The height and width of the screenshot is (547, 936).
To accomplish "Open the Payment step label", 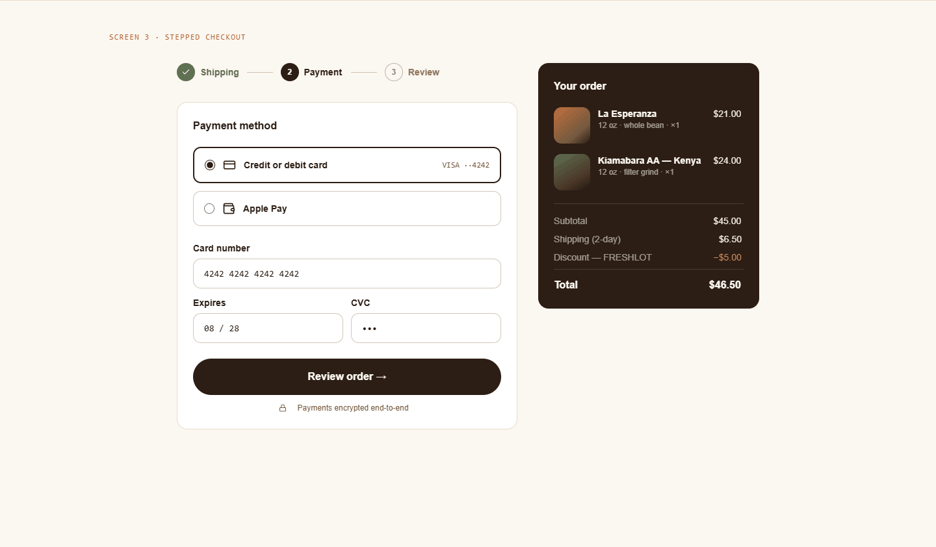I will (323, 72).
